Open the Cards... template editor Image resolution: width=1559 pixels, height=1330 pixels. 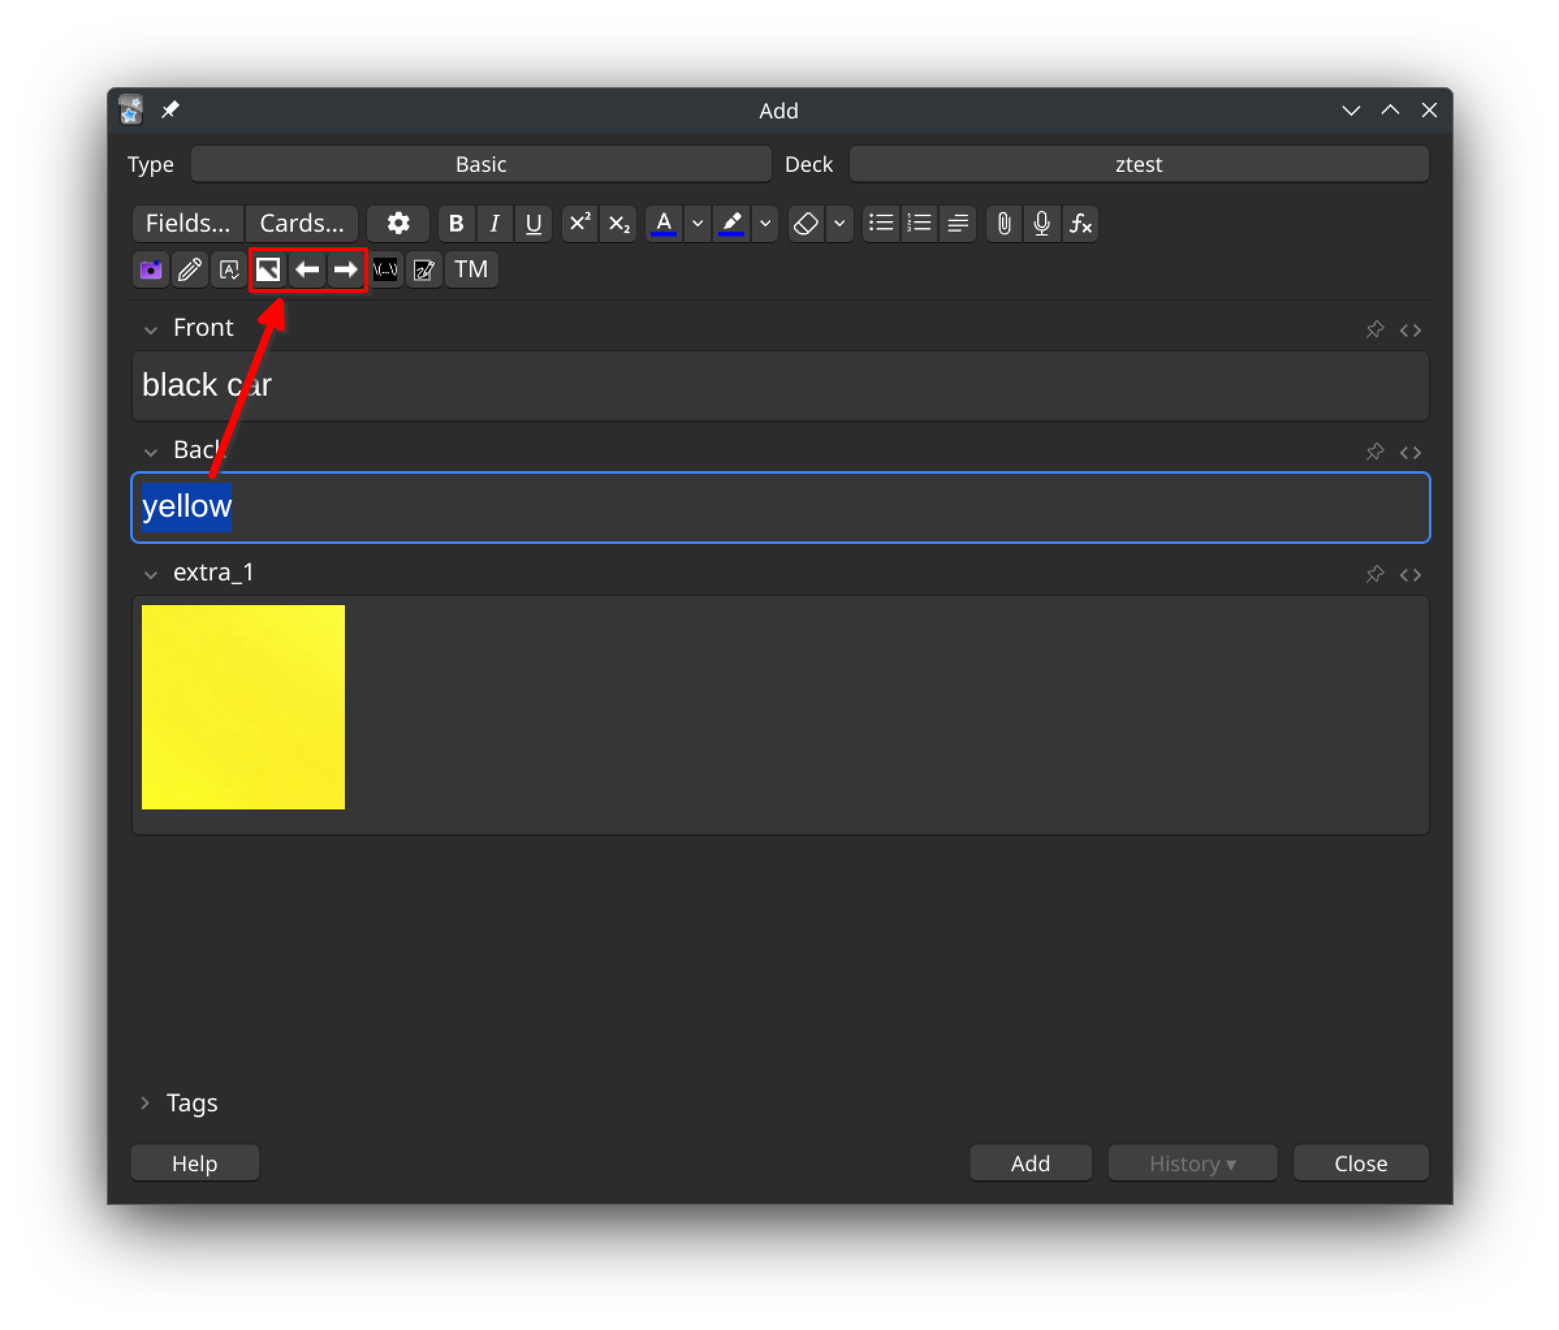[x=302, y=223]
